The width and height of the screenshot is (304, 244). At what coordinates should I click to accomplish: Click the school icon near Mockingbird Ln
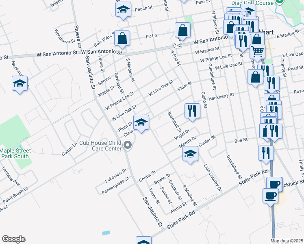[20, 84]
